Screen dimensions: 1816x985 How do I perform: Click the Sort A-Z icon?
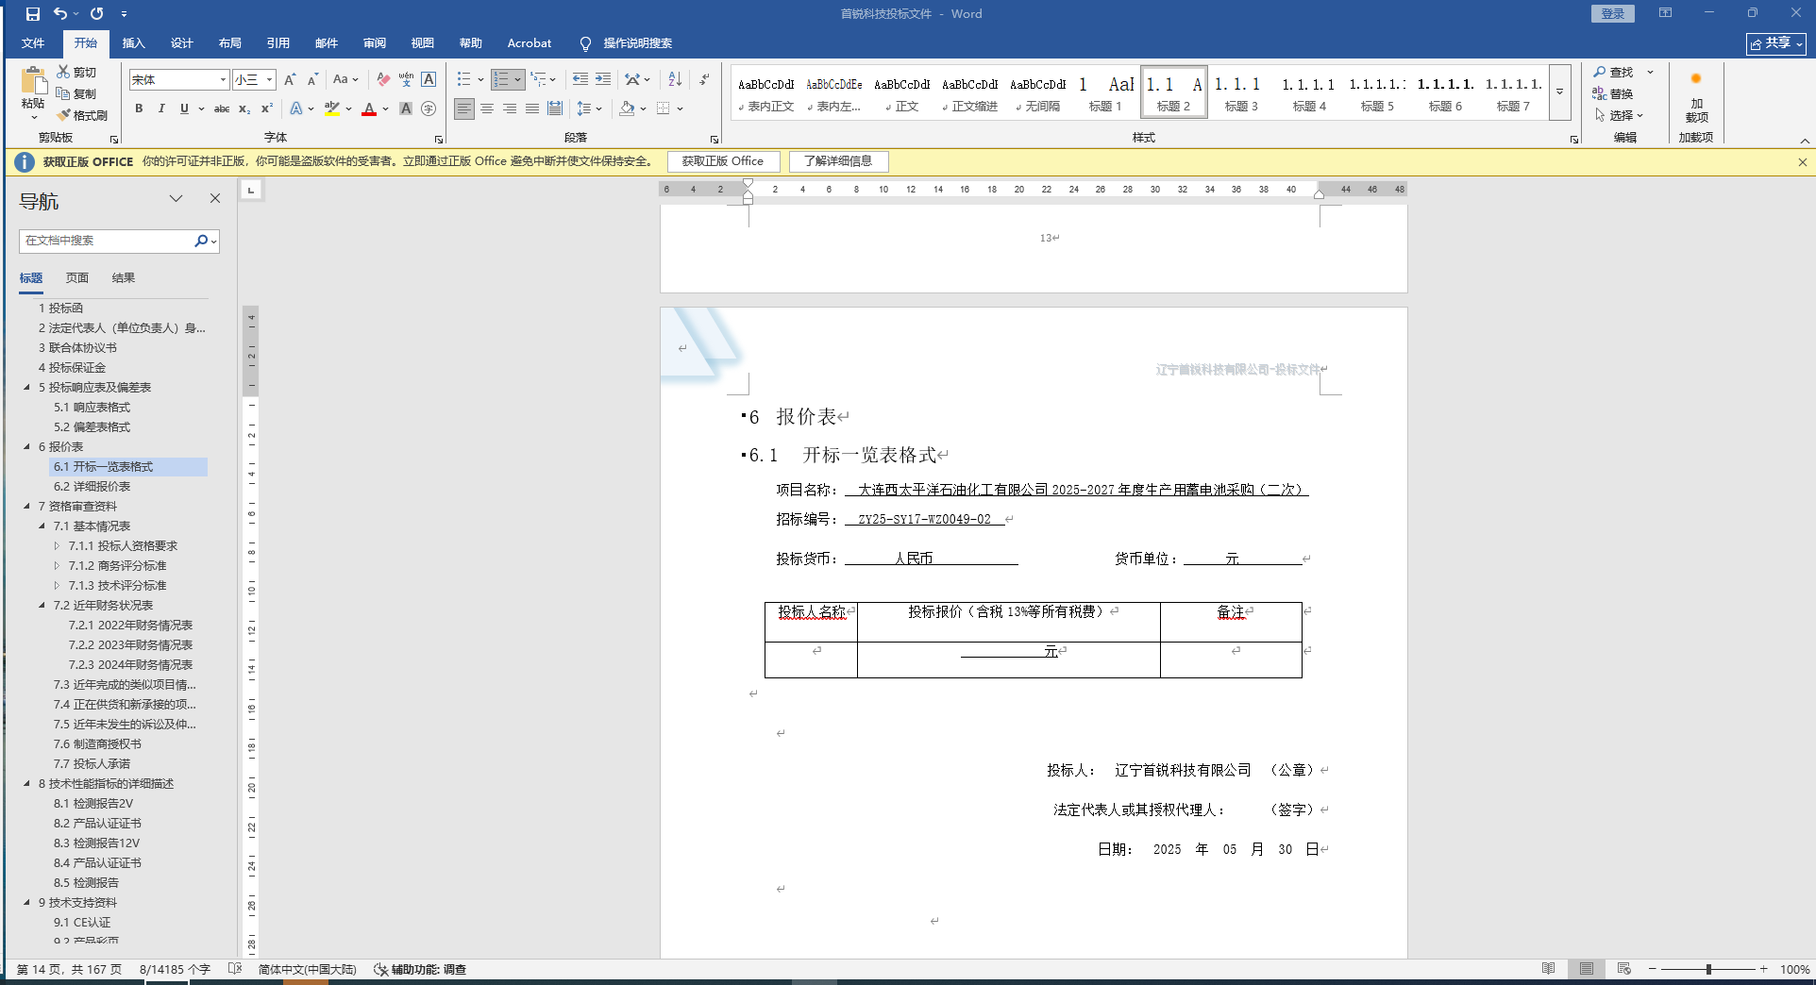[675, 79]
